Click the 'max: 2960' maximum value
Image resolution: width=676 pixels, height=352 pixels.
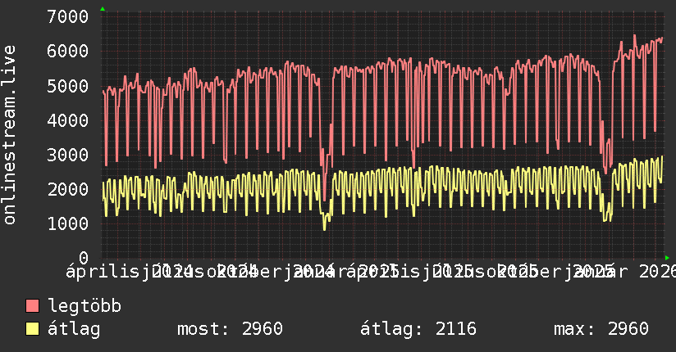[x=601, y=329]
